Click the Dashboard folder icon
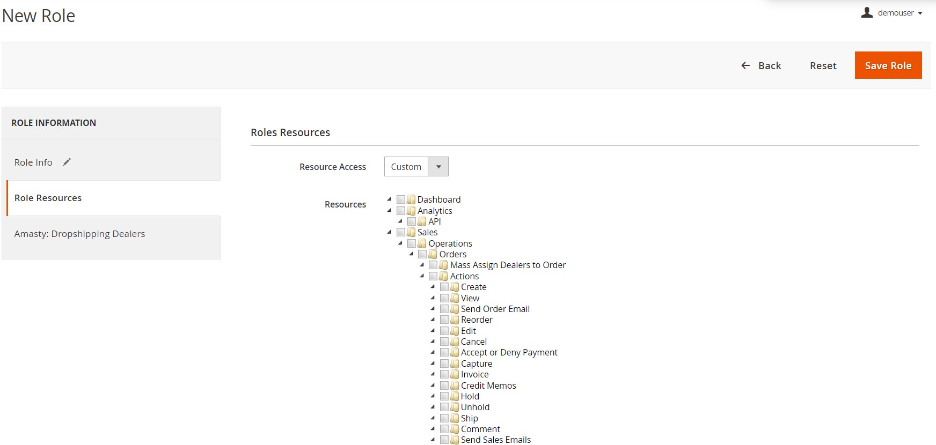The height and width of the screenshot is (445, 936). click(411, 199)
